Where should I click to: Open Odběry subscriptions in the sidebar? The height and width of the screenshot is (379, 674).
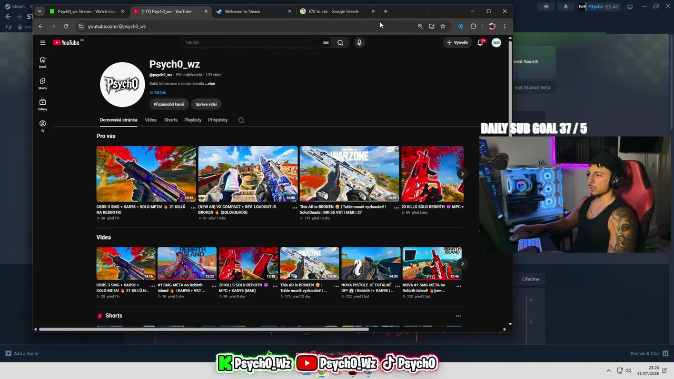43,105
